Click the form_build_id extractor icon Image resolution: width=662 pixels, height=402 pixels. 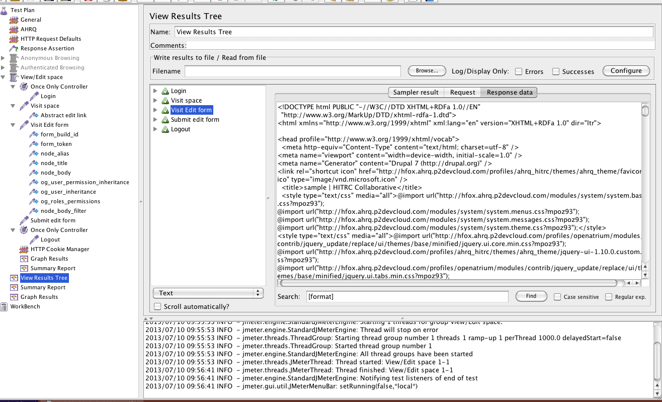(x=34, y=134)
